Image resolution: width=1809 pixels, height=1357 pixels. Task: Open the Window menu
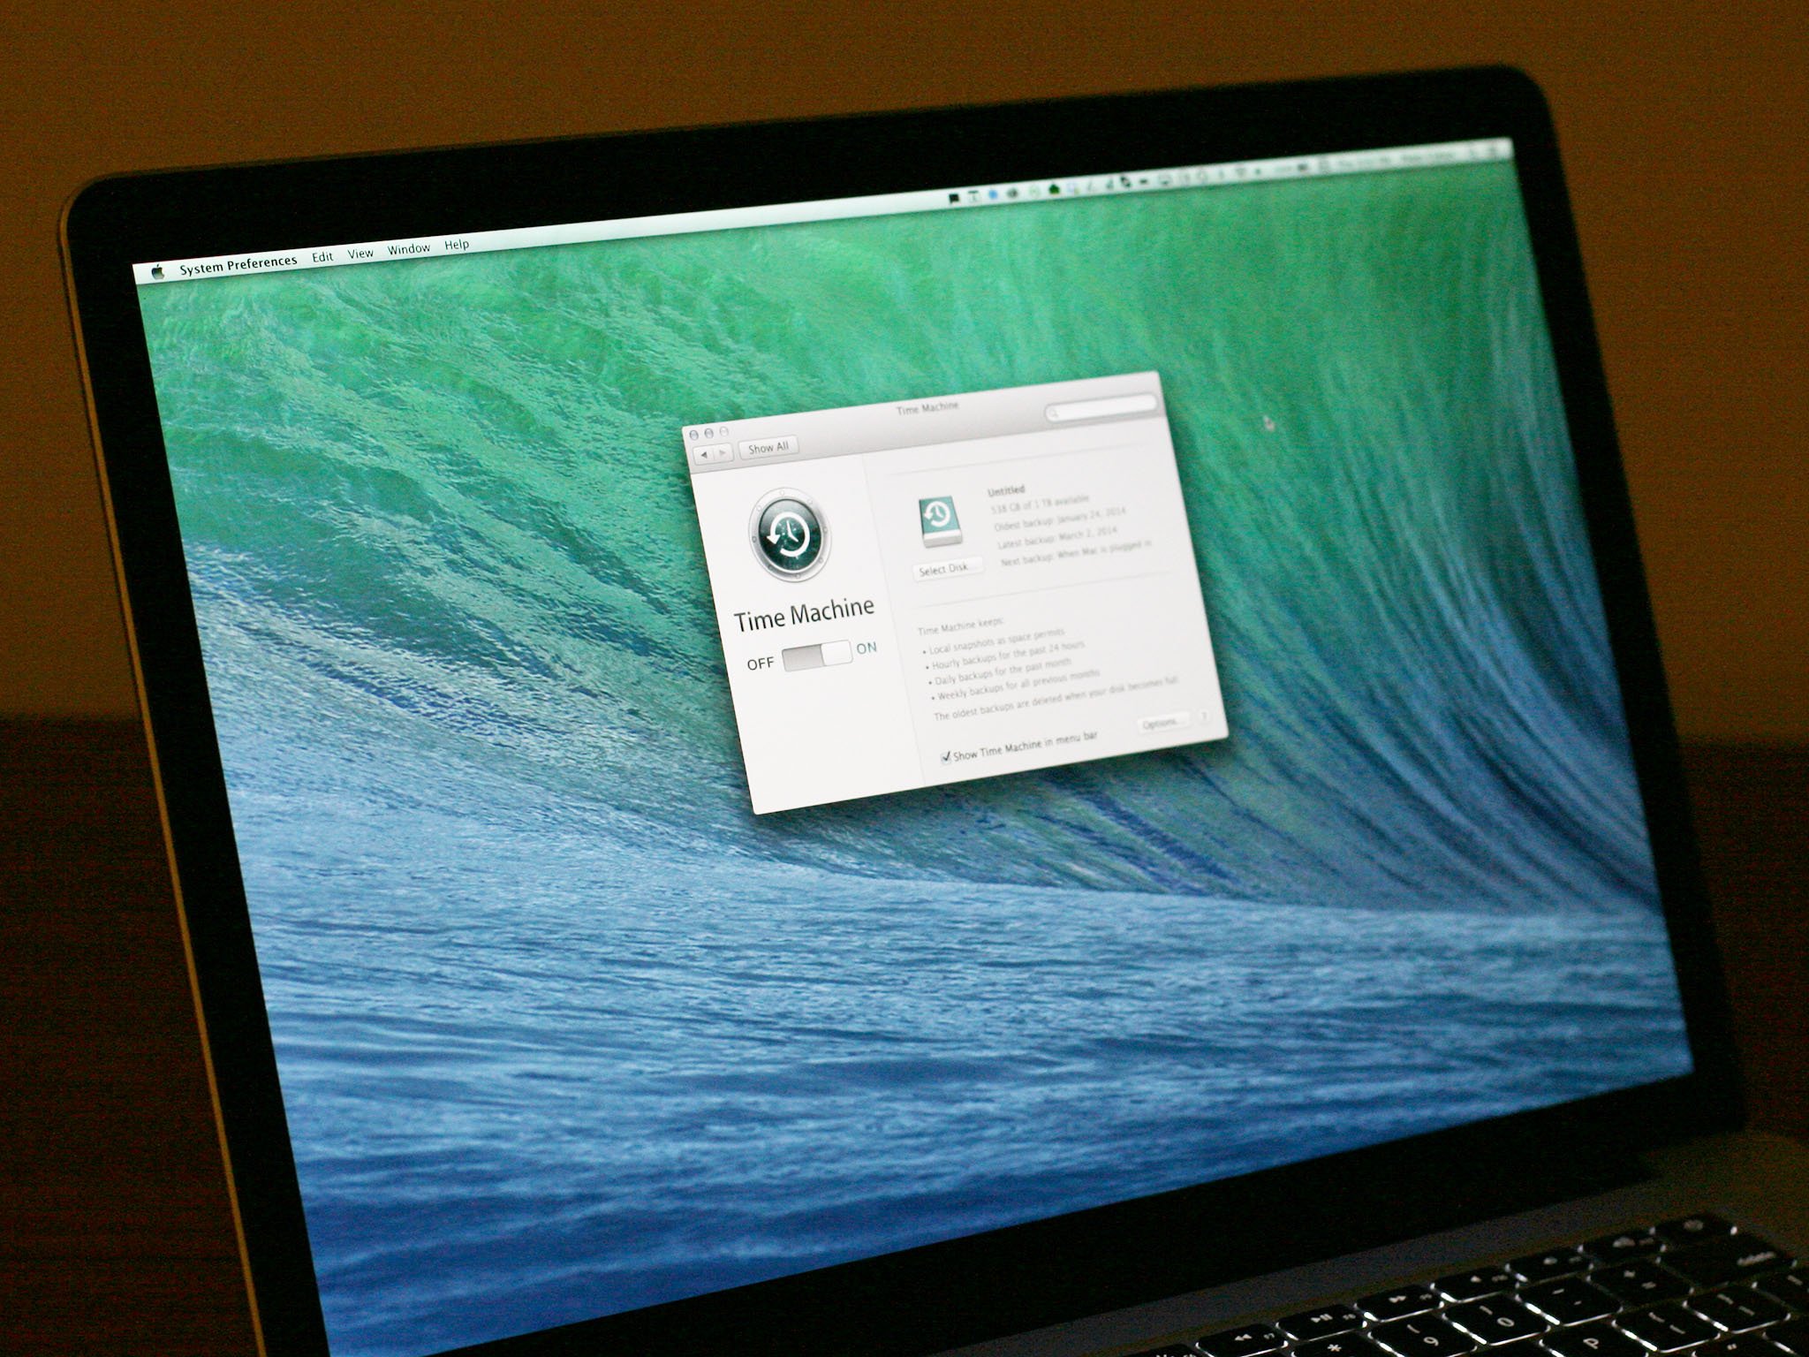409,249
